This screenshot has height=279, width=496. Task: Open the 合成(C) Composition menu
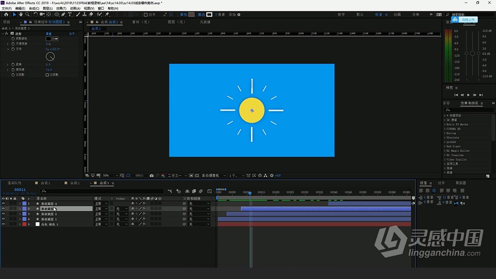(x=34, y=9)
